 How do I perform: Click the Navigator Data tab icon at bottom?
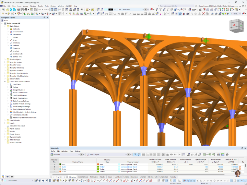(x=3, y=176)
